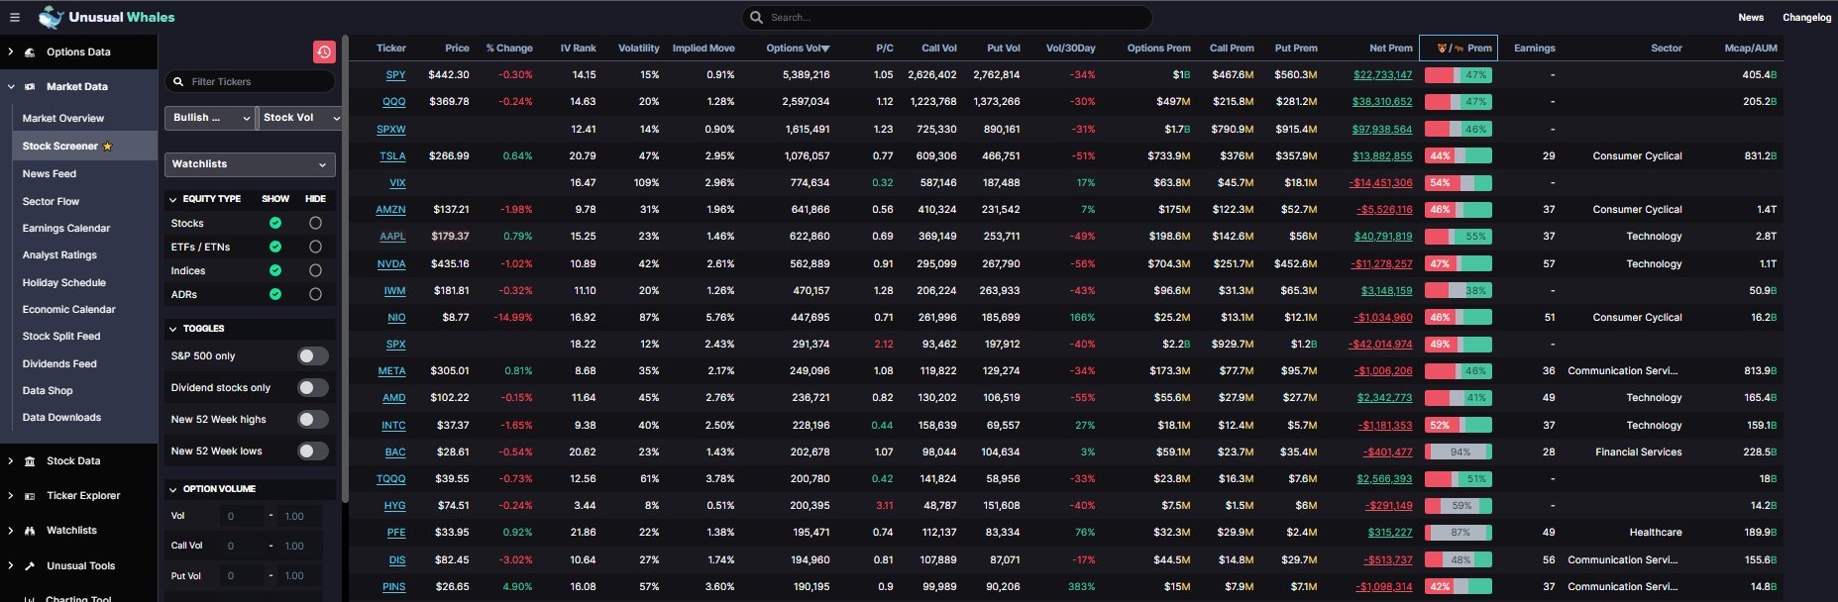1838x602 pixels.
Task: Open Sector Flow page
Action: pos(51,201)
